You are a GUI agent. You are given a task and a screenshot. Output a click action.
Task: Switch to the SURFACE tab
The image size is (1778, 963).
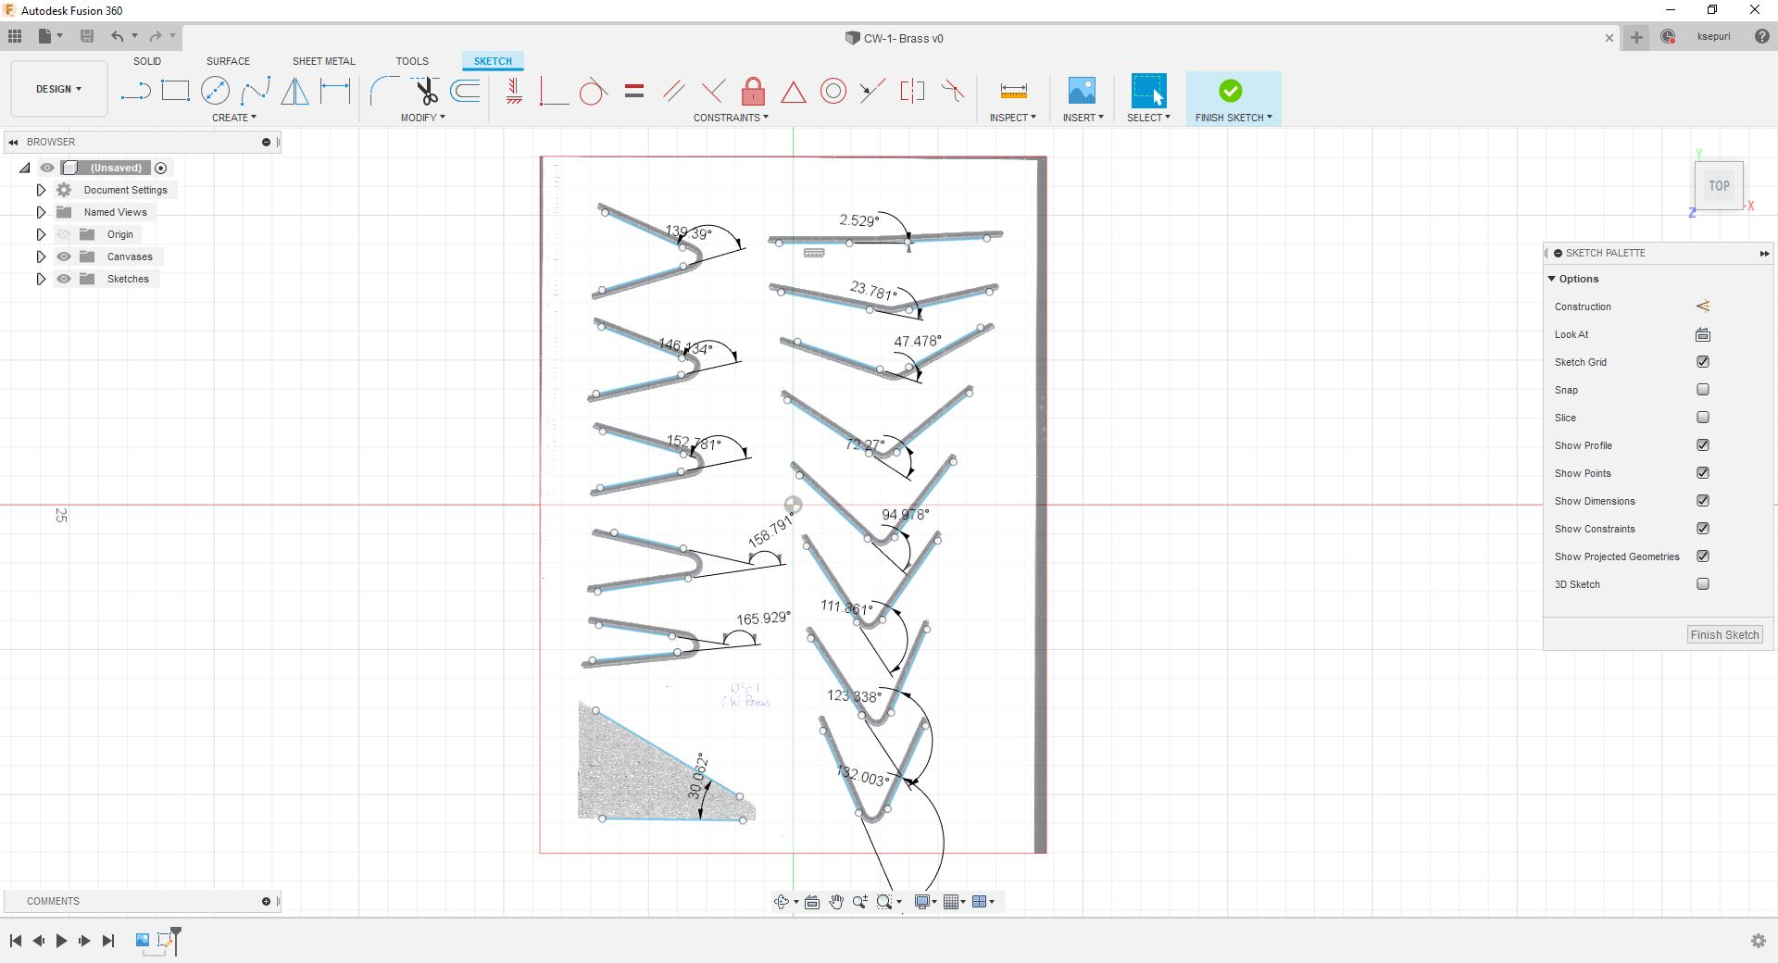[228, 61]
